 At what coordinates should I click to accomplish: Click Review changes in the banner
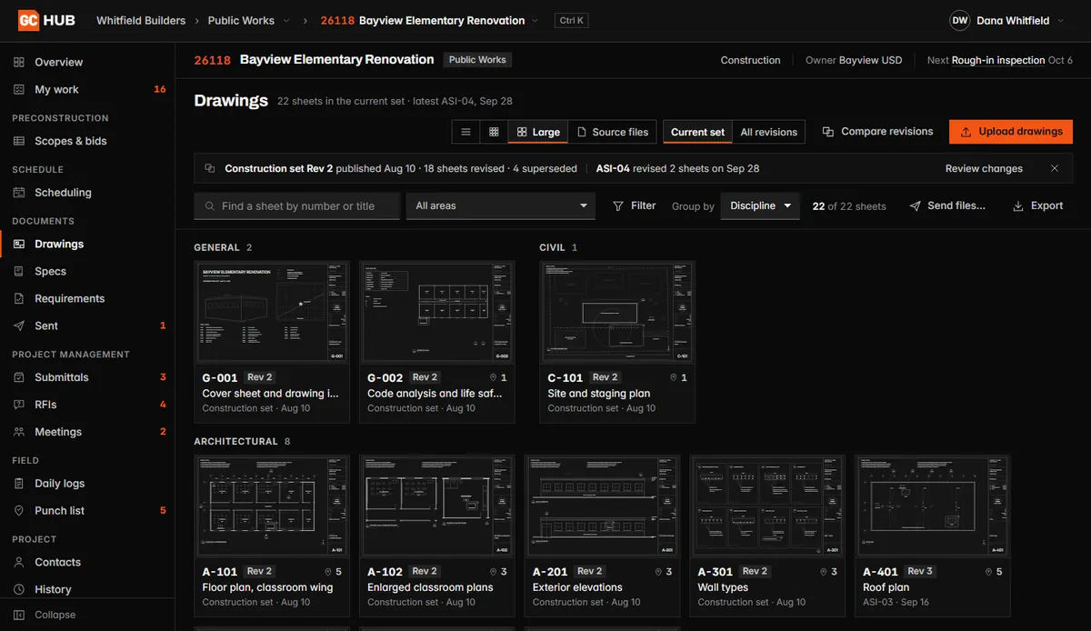984,168
